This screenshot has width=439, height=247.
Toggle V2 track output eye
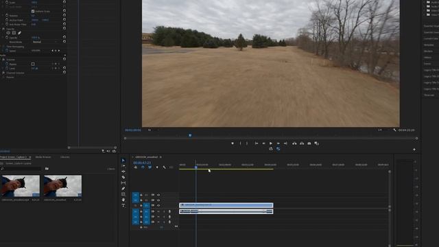point(158,200)
